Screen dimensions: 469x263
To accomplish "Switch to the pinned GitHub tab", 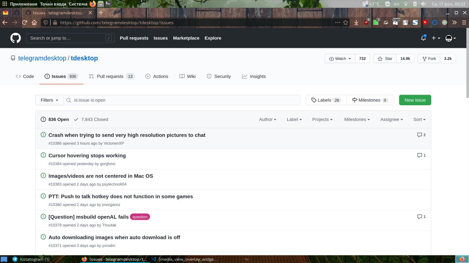I will (x=16, y=12).
